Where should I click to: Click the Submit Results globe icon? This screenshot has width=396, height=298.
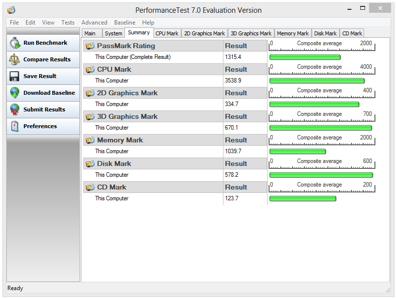click(x=15, y=109)
